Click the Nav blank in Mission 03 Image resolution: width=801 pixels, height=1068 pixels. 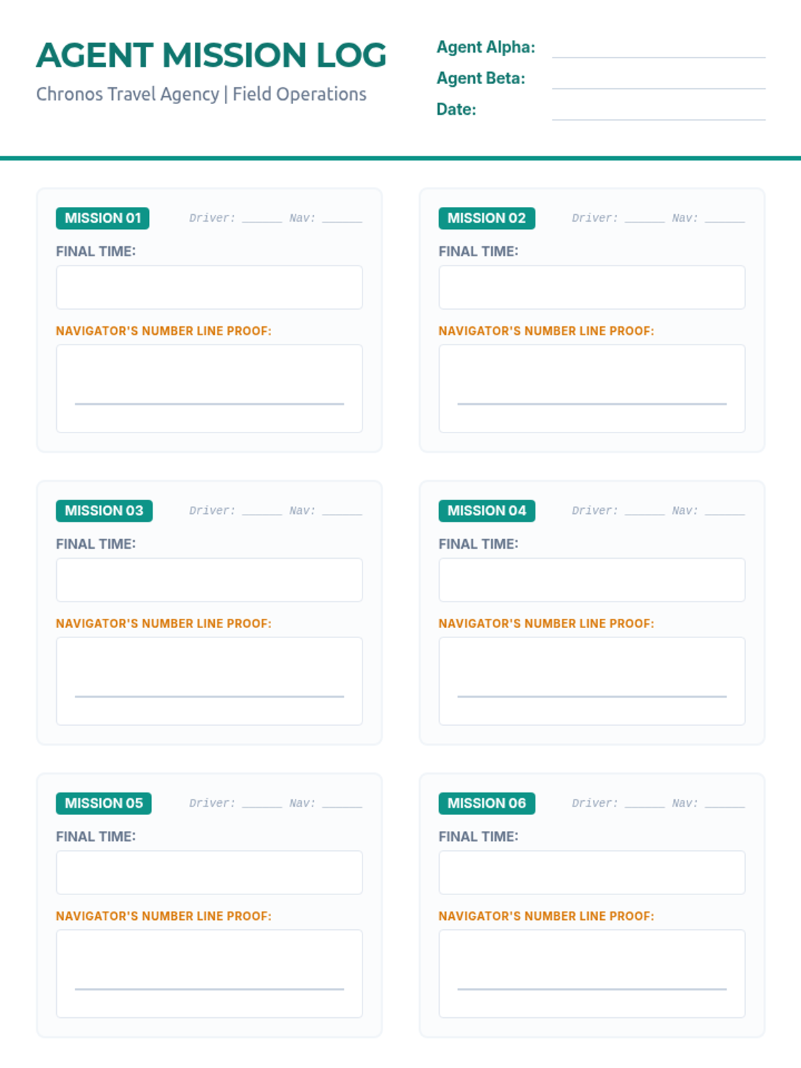342,511
